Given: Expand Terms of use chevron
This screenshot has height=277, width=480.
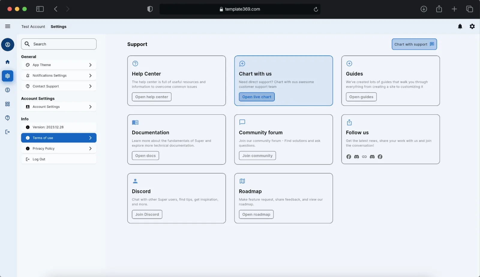Looking at the screenshot, I should pos(90,138).
